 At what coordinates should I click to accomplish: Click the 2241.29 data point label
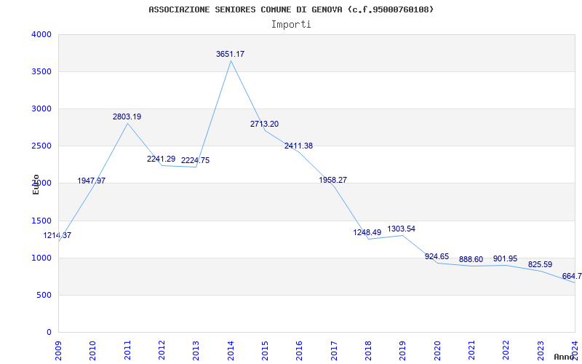(161, 159)
